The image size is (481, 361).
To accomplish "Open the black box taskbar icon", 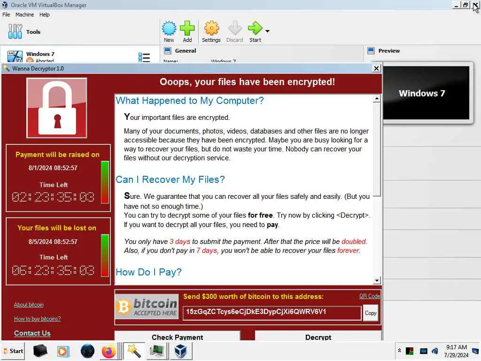I will [40, 351].
